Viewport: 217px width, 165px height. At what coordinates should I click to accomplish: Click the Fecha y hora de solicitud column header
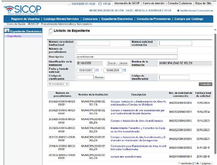tap(203, 94)
